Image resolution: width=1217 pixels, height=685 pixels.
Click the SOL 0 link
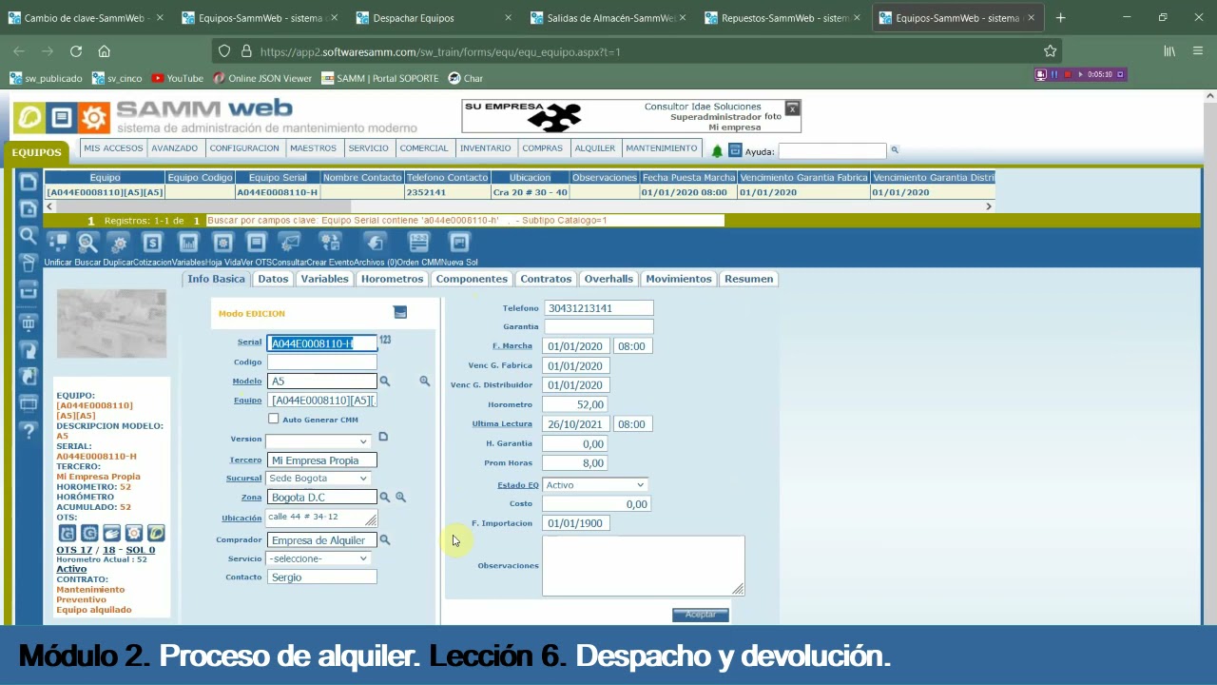pyautogui.click(x=140, y=550)
